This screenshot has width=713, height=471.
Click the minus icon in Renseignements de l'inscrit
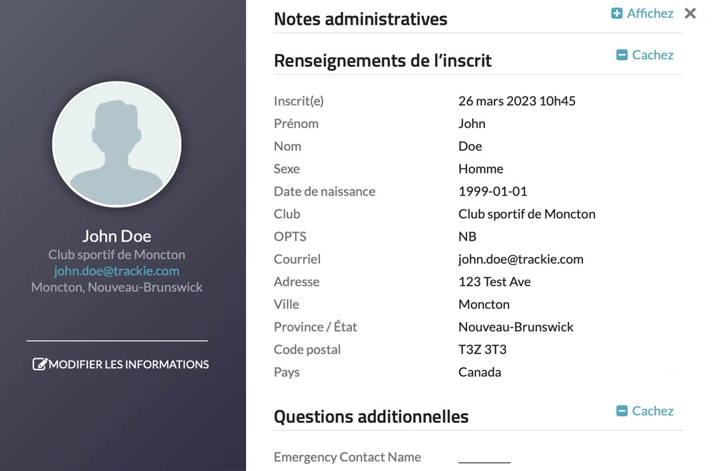pyautogui.click(x=622, y=55)
